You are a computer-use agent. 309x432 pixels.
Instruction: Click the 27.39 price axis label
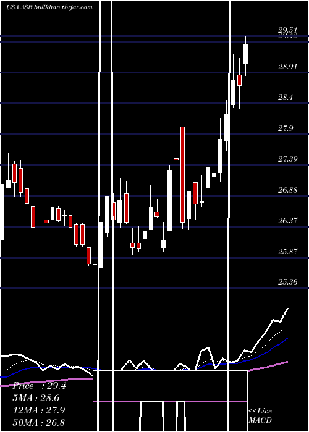[x=288, y=159]
